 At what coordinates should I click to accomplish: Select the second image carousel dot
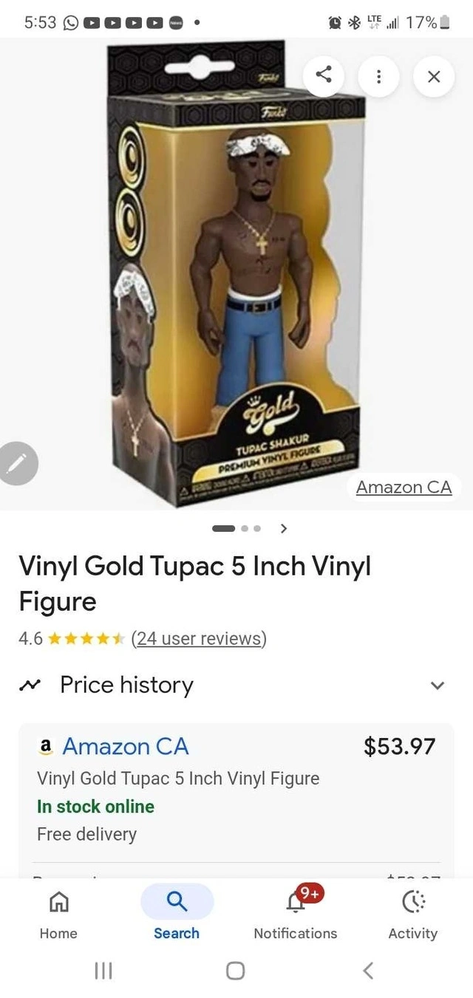(245, 528)
